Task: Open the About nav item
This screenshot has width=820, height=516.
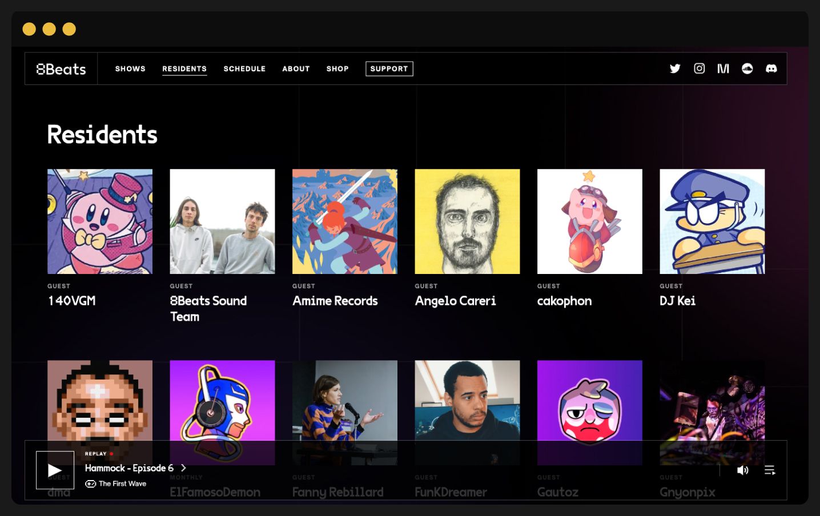Action: click(296, 68)
